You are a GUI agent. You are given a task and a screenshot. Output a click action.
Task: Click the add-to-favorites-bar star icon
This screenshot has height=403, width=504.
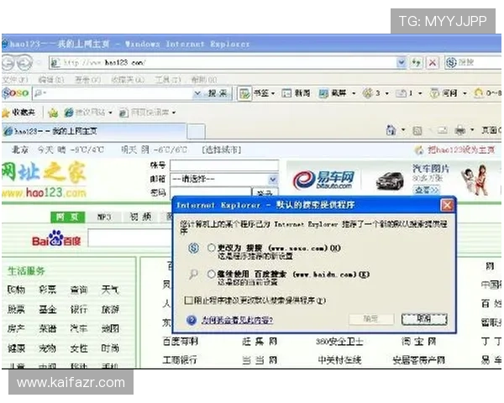pos(53,113)
